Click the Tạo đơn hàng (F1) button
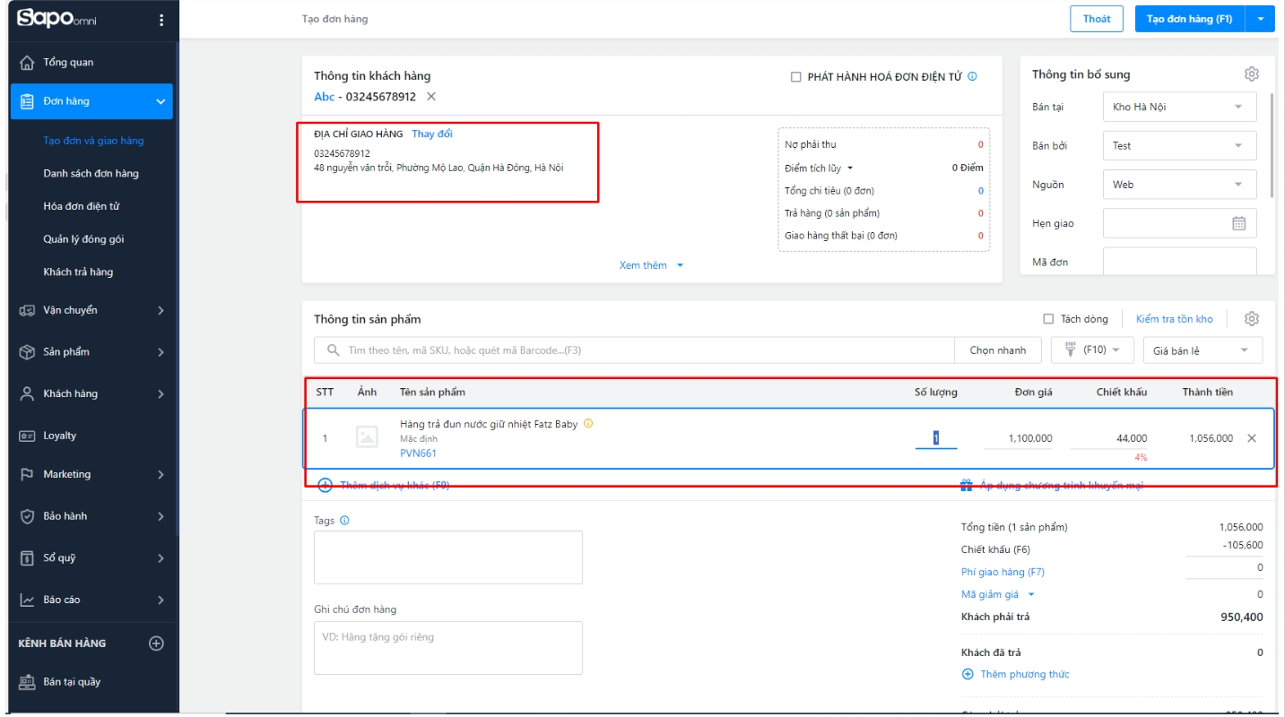 pyautogui.click(x=1190, y=19)
